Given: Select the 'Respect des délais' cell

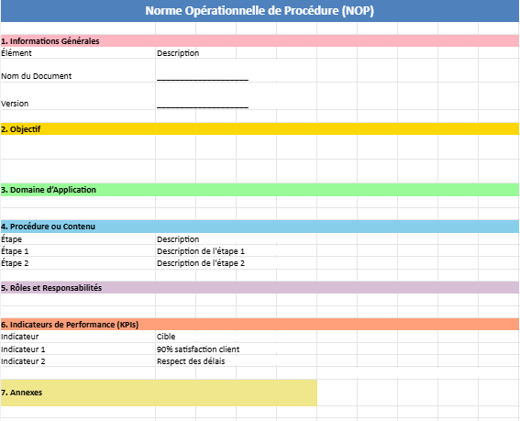Looking at the screenshot, I should click(191, 361).
